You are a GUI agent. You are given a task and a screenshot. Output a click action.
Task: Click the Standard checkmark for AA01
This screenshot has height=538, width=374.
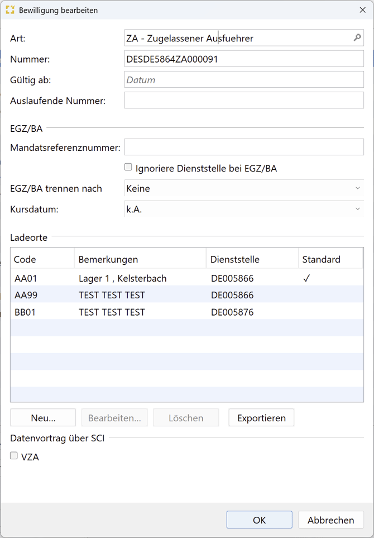306,278
